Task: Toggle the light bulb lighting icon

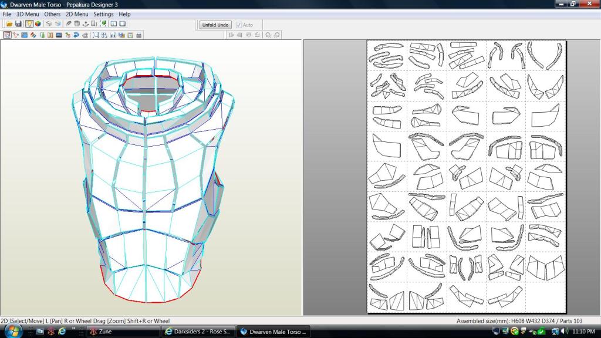Action: coord(29,24)
